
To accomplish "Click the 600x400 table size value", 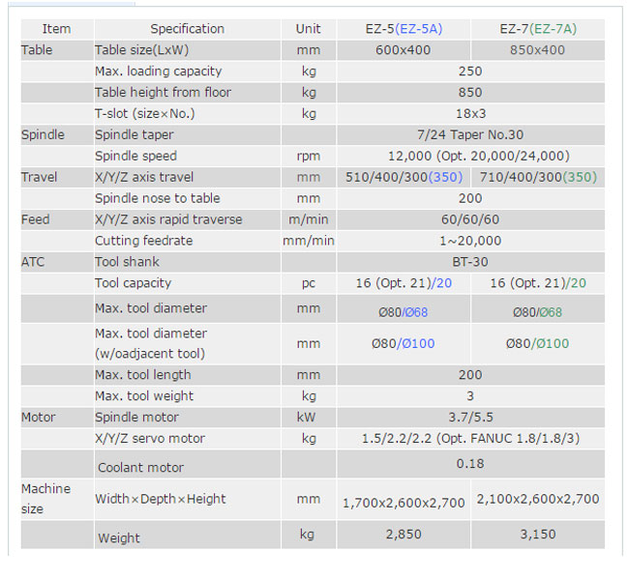I will tap(404, 50).
